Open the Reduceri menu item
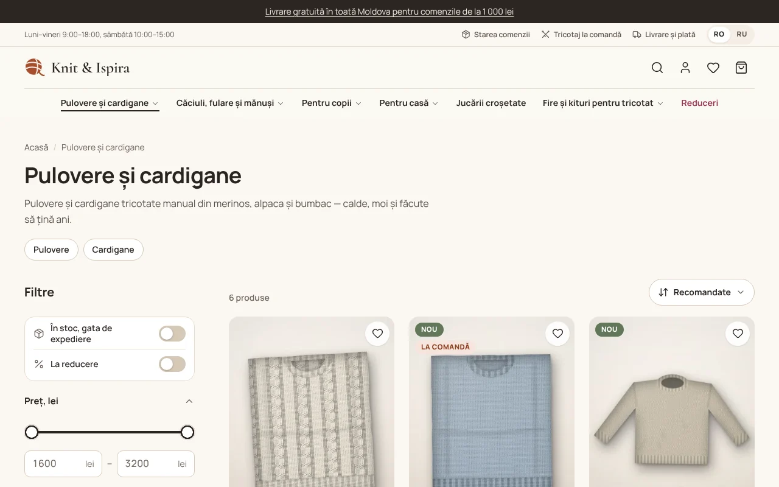 [700, 103]
